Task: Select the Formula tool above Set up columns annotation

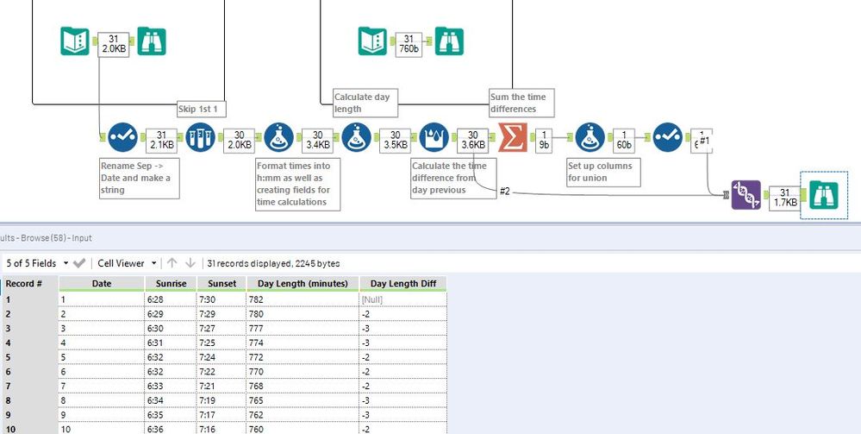Action: tap(590, 137)
